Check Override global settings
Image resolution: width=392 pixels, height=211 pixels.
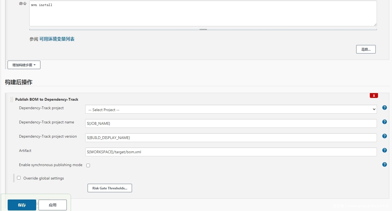point(19,178)
